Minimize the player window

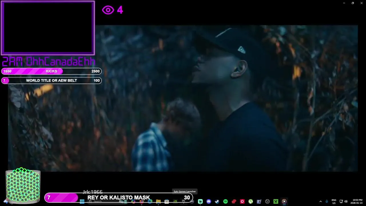(x=344, y=3)
